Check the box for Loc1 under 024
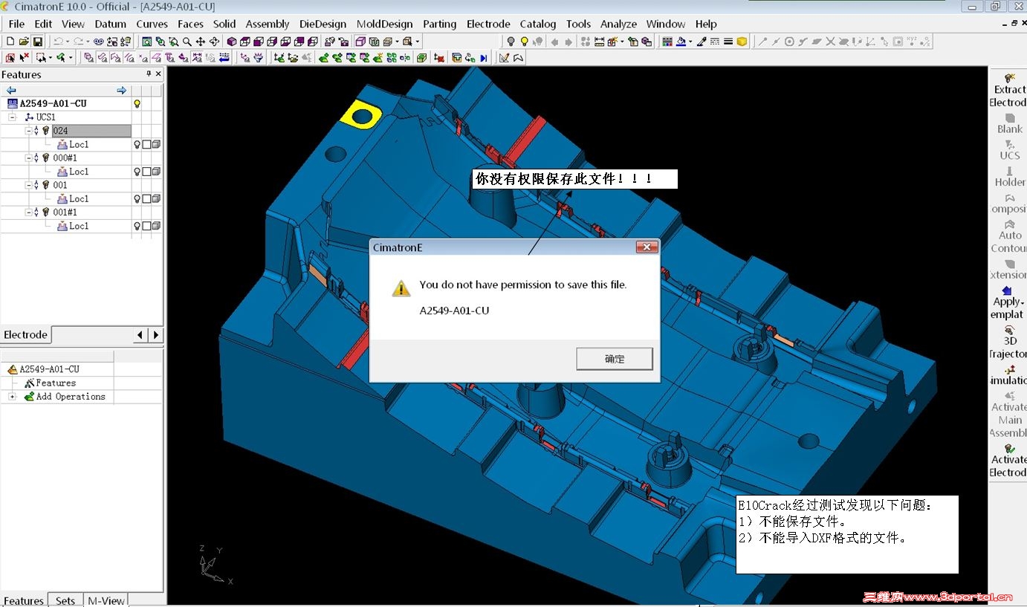 coord(146,145)
